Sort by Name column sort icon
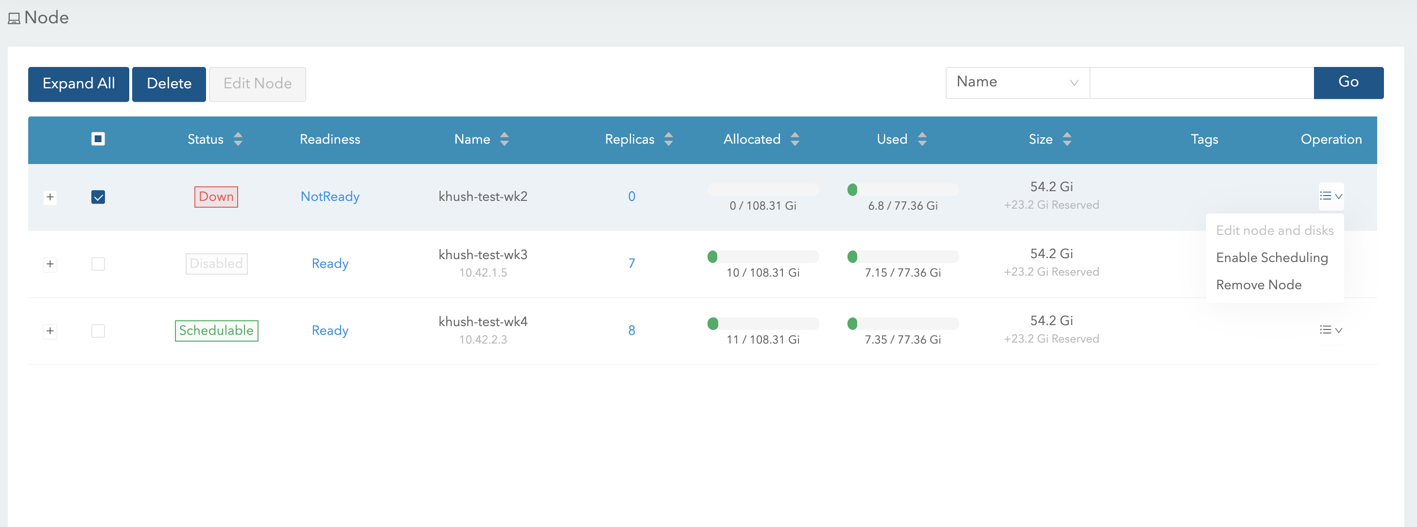1417x527 pixels. 504,139
